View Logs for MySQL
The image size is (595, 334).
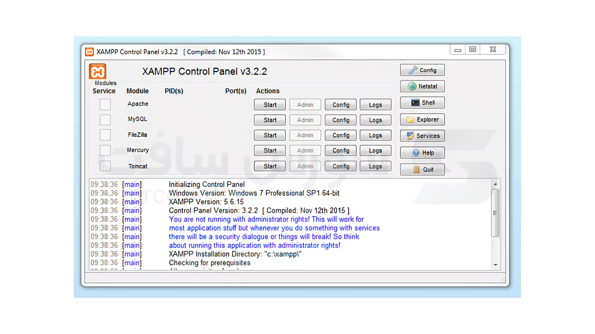point(375,120)
